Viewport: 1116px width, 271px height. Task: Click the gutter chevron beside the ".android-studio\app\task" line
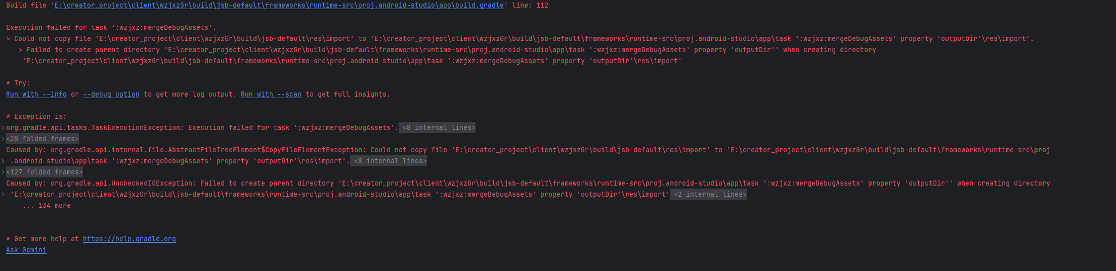pos(3,161)
